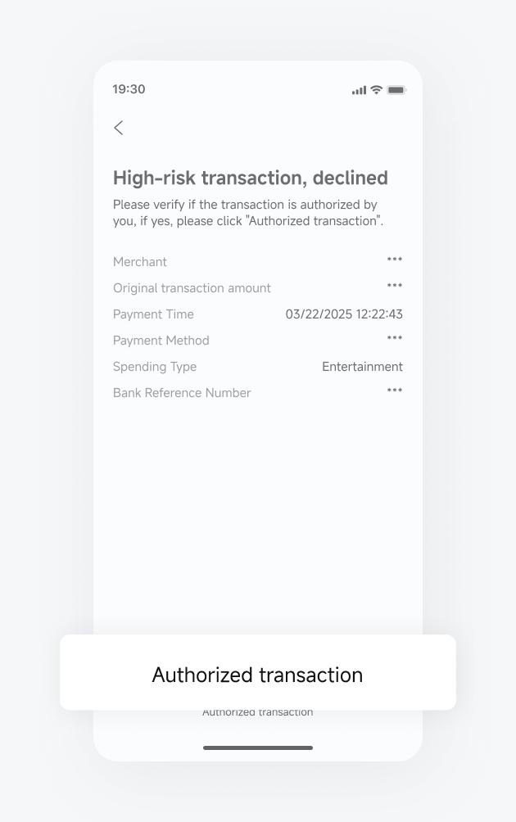Screen dimensions: 516x822
Task: Click the battery status icon
Action: click(x=396, y=90)
